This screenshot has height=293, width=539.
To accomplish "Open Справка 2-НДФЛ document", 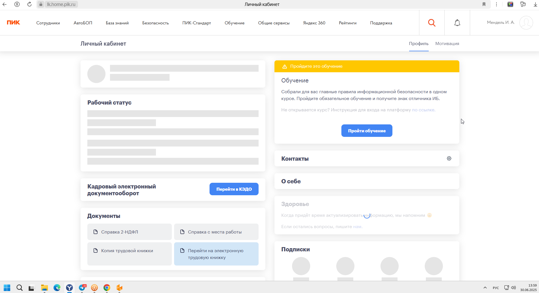I will (x=130, y=232).
